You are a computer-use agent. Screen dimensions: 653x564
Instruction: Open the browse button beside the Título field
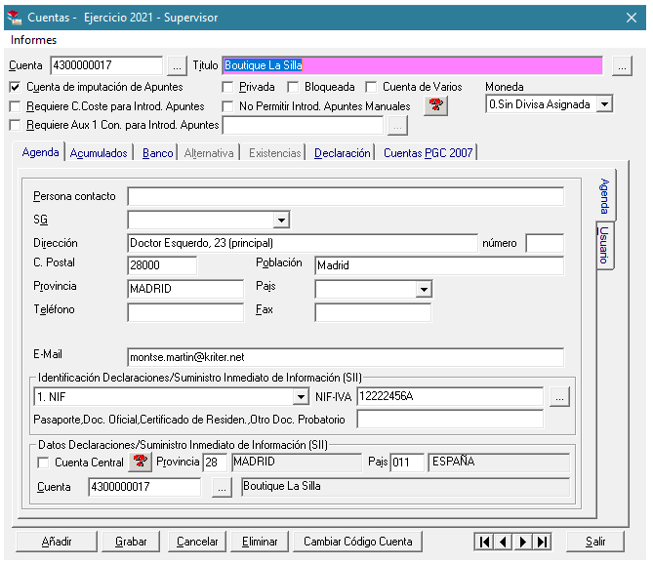[x=622, y=65]
